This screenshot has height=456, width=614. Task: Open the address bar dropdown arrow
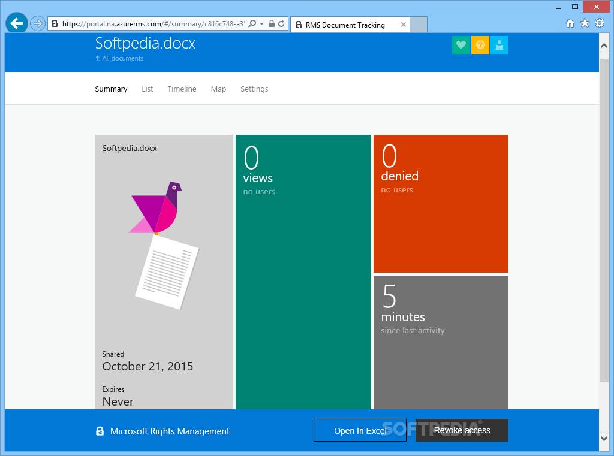[x=261, y=24]
